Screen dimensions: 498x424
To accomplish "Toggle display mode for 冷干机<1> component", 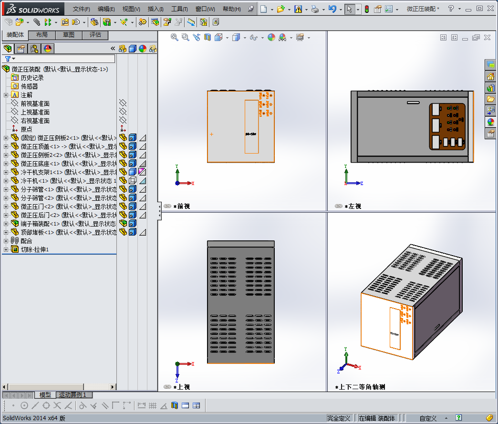I will (133, 181).
